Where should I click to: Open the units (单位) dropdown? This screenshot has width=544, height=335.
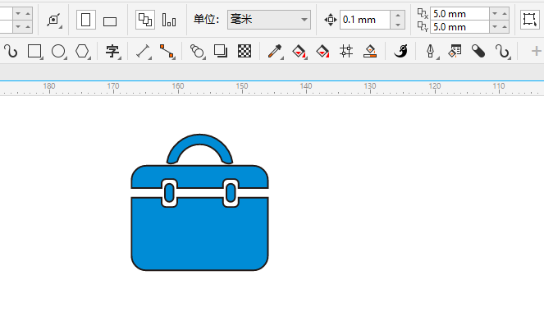pyautogui.click(x=269, y=19)
